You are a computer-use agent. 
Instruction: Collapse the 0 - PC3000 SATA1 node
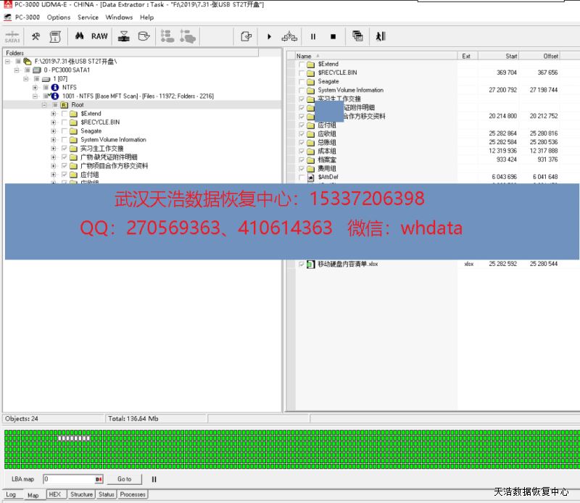[x=17, y=70]
